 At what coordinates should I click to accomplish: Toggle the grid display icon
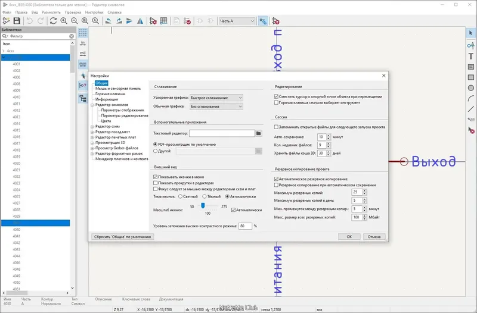click(x=83, y=33)
